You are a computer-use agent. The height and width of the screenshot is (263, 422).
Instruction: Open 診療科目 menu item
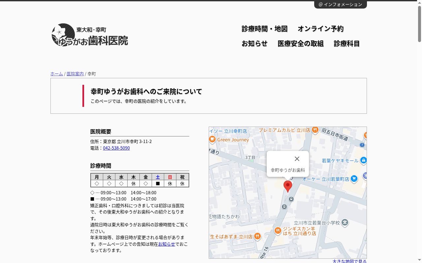click(347, 43)
